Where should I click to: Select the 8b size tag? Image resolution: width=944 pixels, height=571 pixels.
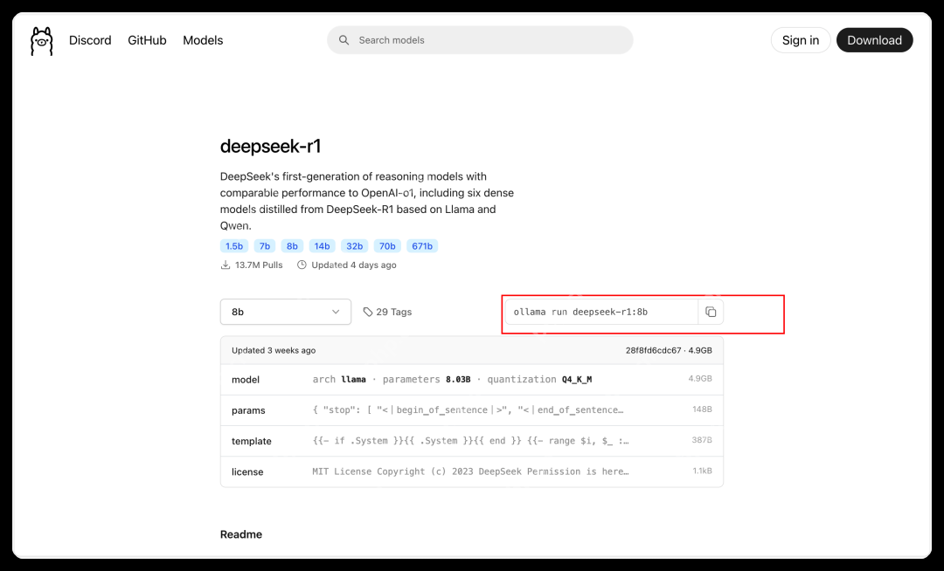coord(292,246)
